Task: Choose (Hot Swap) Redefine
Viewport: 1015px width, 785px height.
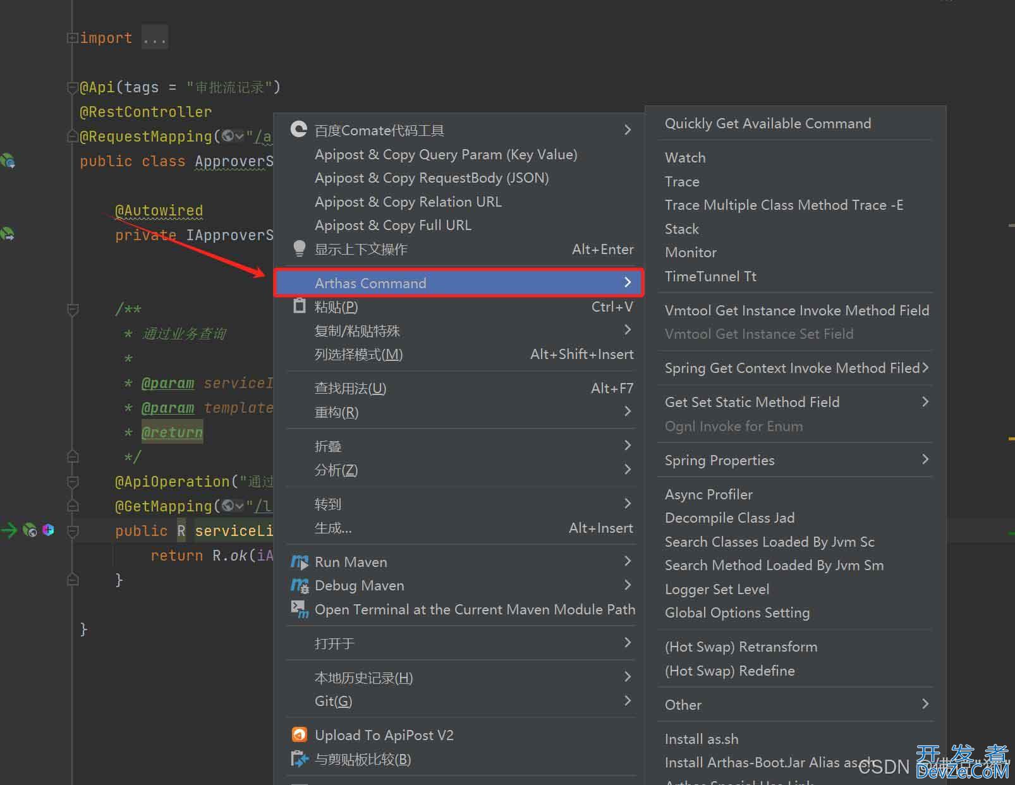Action: coord(795,671)
